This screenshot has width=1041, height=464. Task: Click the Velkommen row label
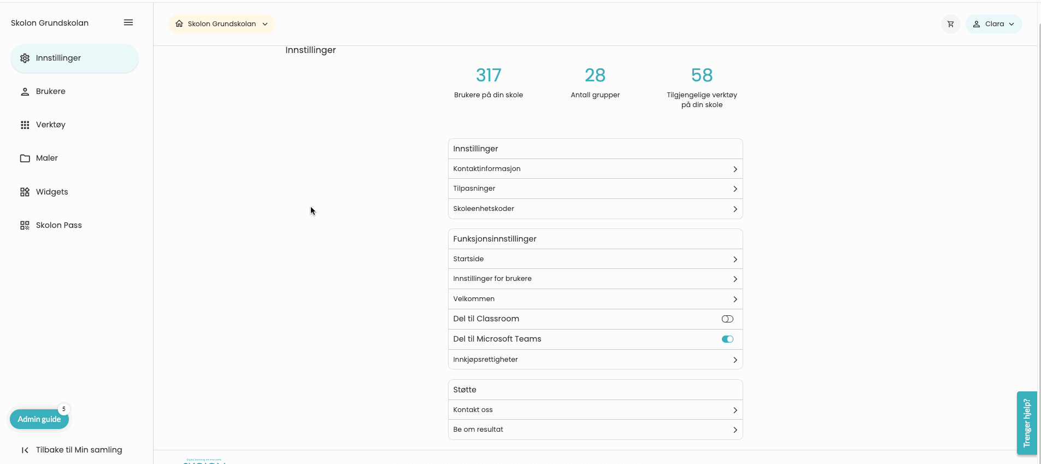pyautogui.click(x=474, y=299)
